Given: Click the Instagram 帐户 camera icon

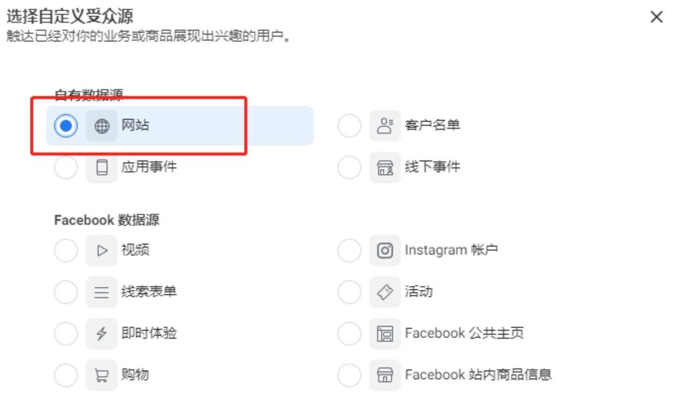Looking at the screenshot, I should pyautogui.click(x=385, y=251).
